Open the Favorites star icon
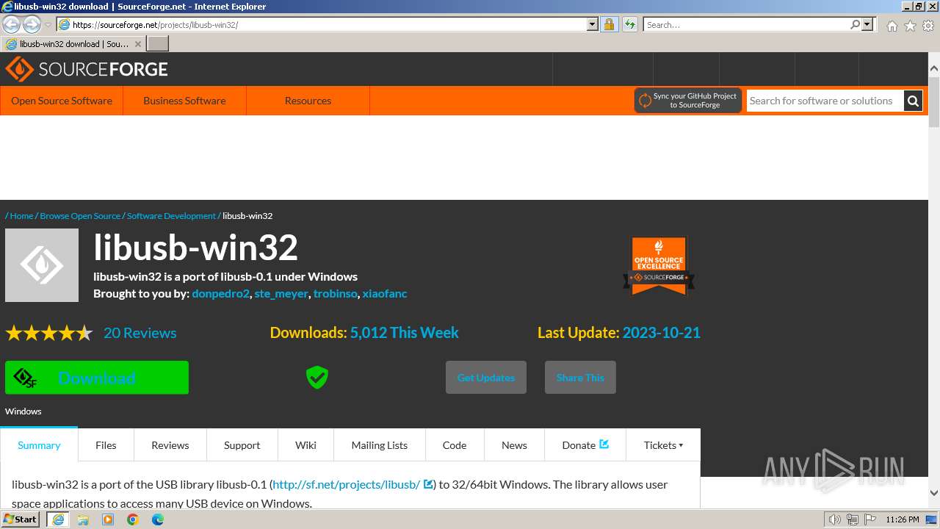 910,26
